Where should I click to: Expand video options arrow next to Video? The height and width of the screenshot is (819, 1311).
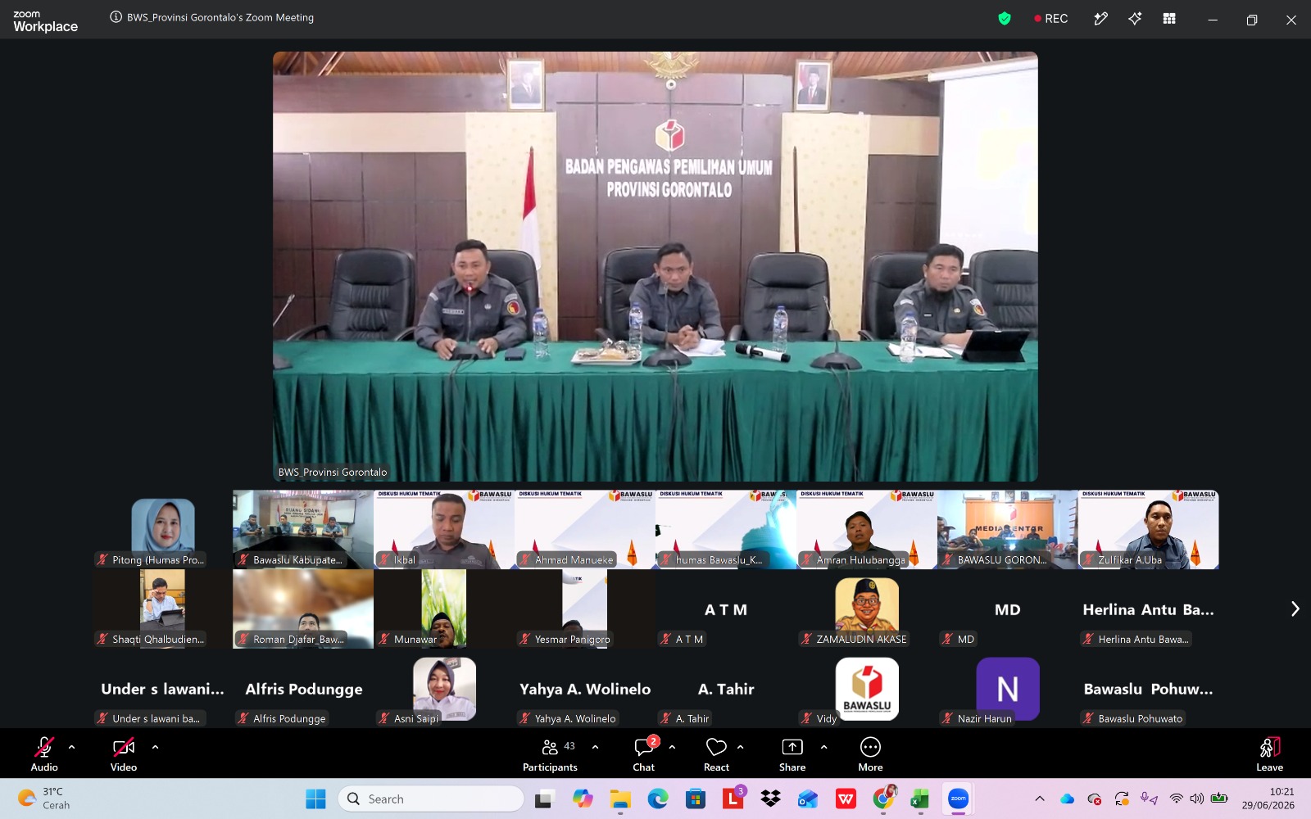[156, 747]
